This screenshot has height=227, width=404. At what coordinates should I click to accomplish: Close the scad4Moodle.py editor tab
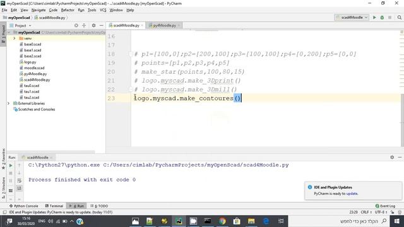click(142, 25)
